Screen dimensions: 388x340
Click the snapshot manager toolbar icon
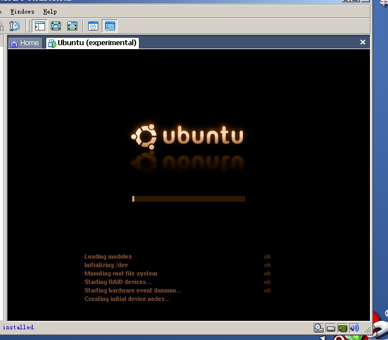(14, 26)
